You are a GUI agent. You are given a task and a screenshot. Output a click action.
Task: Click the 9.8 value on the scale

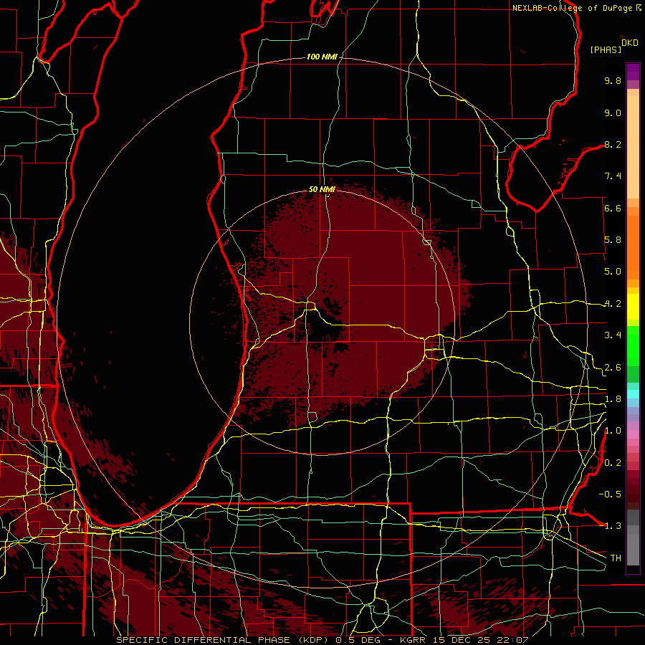(x=613, y=81)
